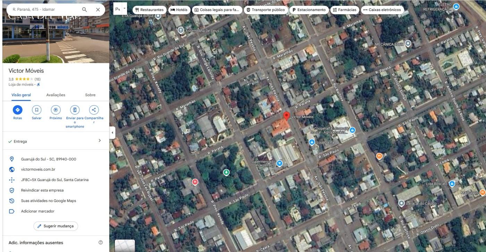Click the address Guarujá do Sul - SC
The height and width of the screenshot is (252, 486).
[49, 159]
